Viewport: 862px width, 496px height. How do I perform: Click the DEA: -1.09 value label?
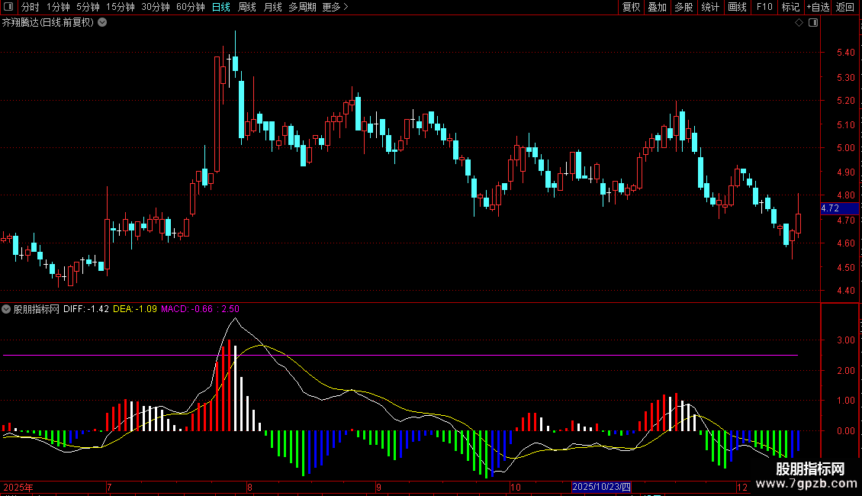click(x=135, y=309)
